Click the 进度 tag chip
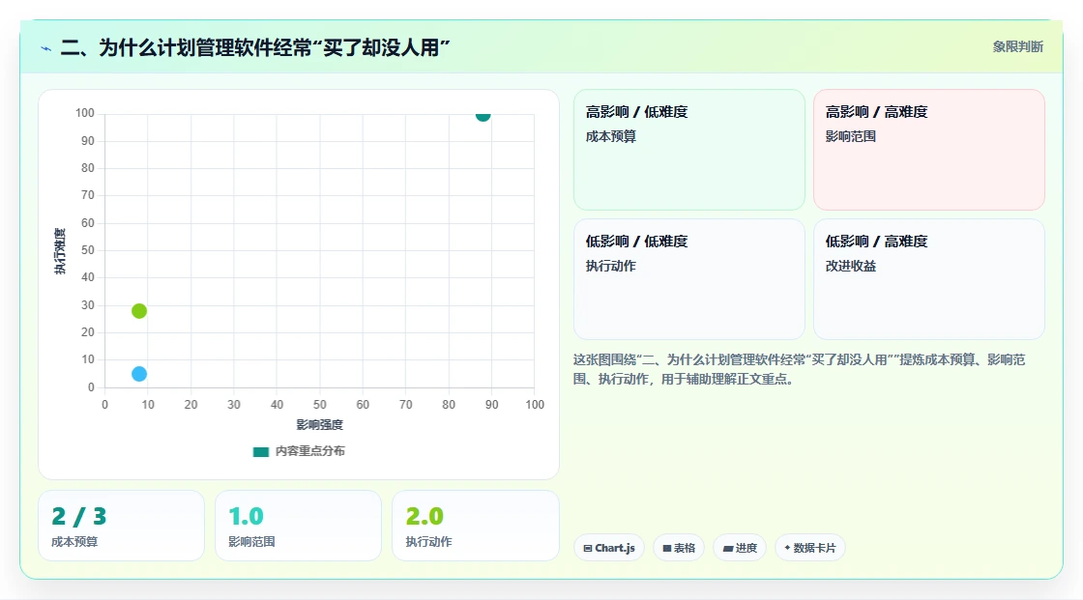This screenshot has width=1083, height=600. 740,548
